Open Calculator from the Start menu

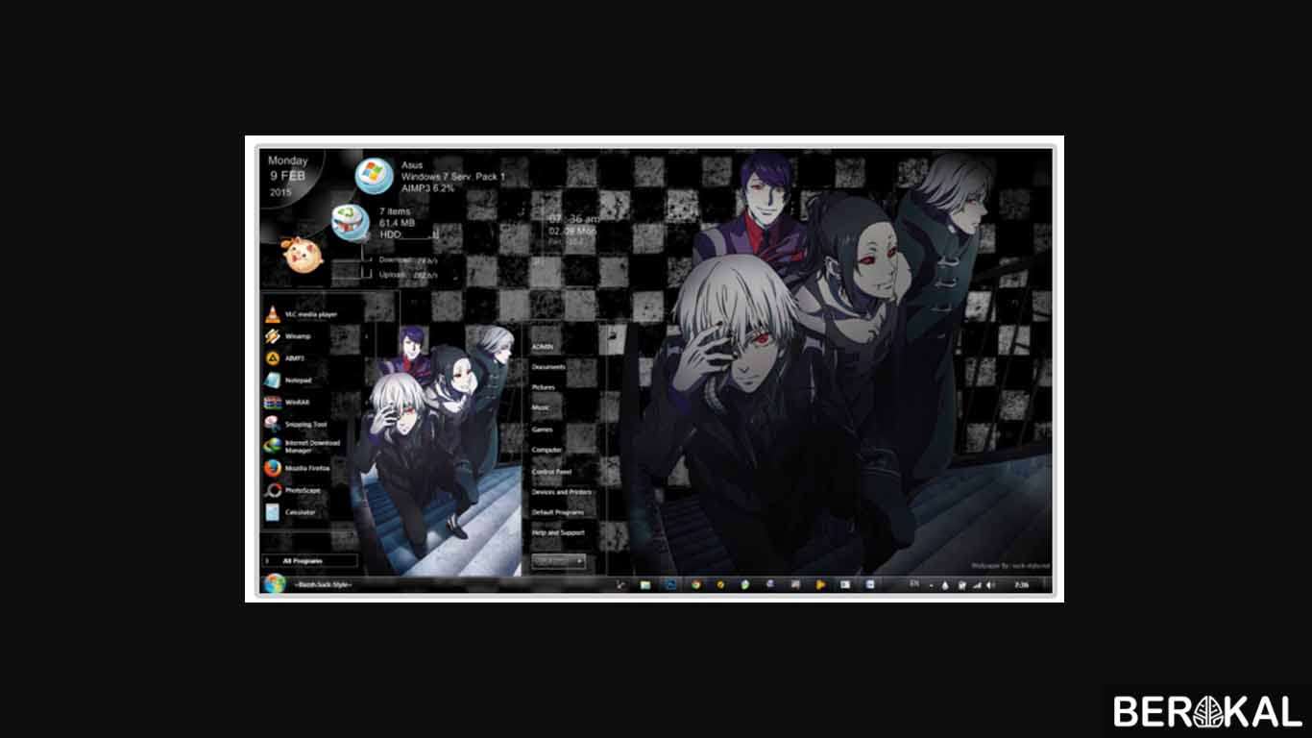pos(303,510)
